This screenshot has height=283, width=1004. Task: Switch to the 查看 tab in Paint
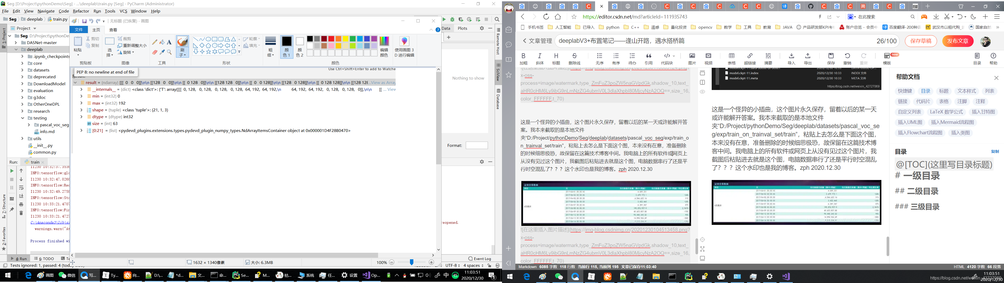coord(113,29)
